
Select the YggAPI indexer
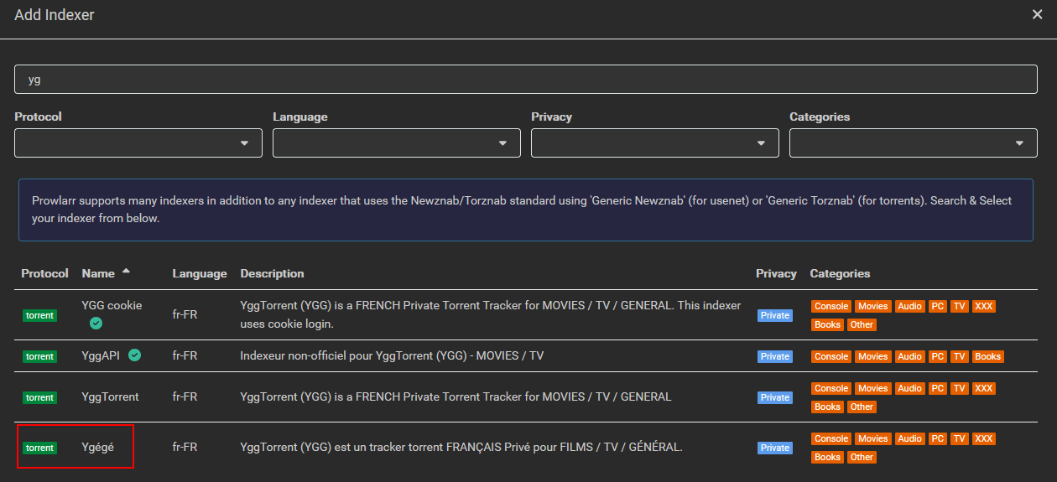tap(101, 355)
